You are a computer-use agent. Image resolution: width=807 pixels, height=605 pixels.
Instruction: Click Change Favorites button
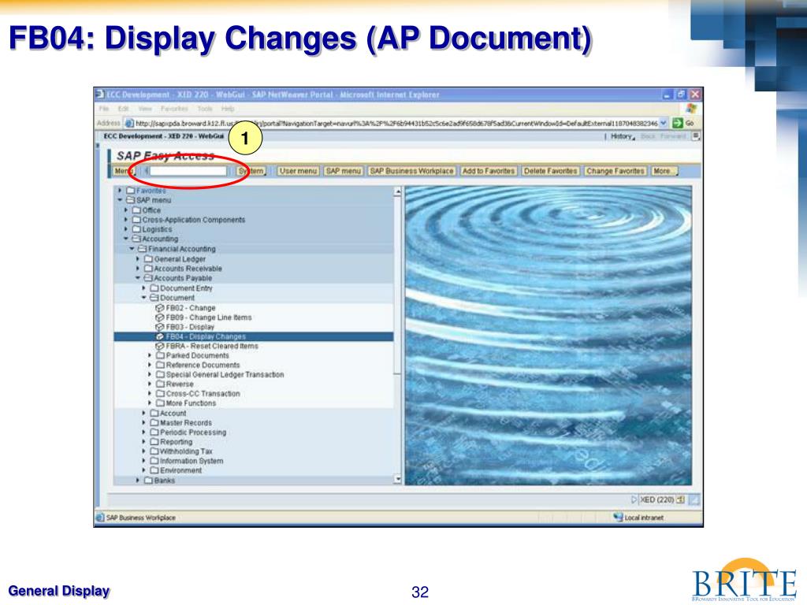(615, 171)
